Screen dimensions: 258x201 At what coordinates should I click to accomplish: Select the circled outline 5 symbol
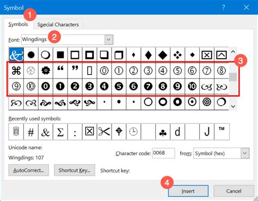177,70
